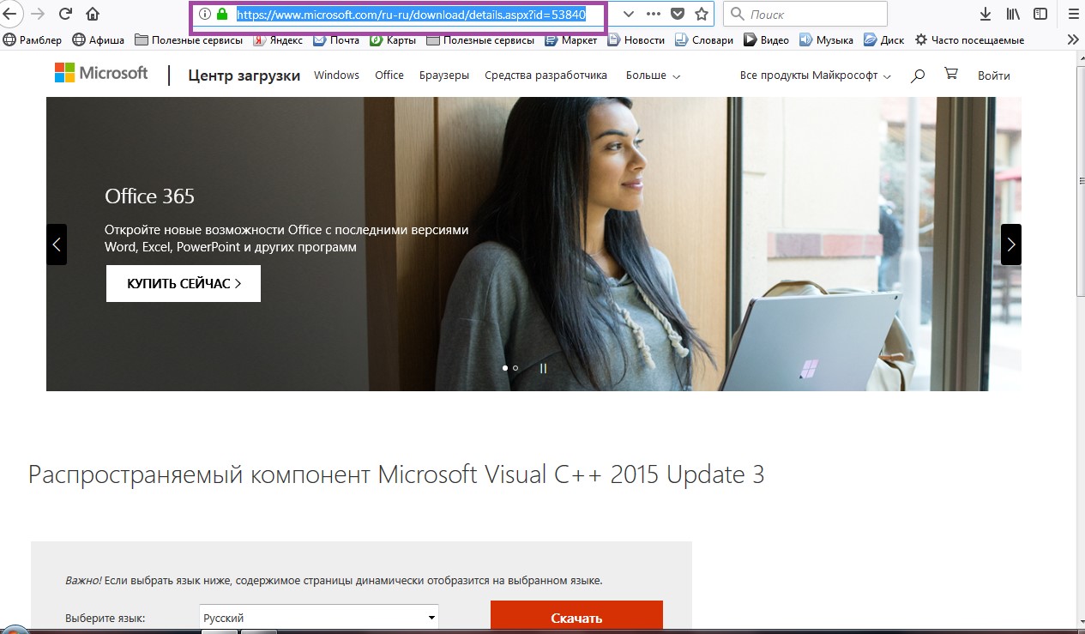Open the Windows menu item
The width and height of the screenshot is (1085, 634).
336,75
